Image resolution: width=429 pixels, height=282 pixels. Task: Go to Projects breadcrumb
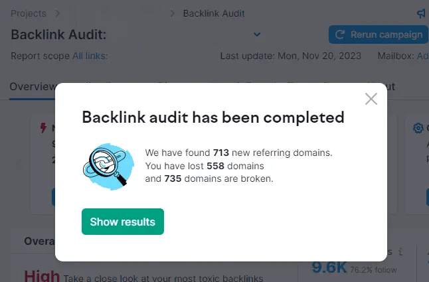[29, 13]
